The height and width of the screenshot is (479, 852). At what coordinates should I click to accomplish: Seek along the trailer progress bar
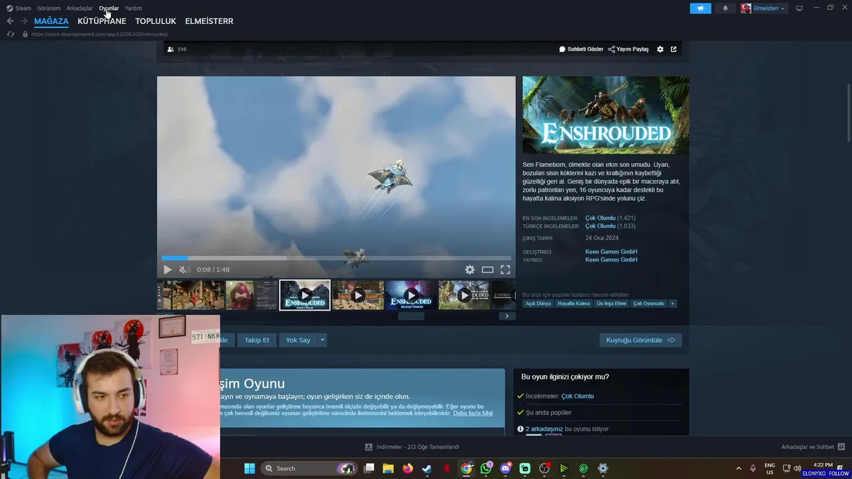[x=336, y=258]
